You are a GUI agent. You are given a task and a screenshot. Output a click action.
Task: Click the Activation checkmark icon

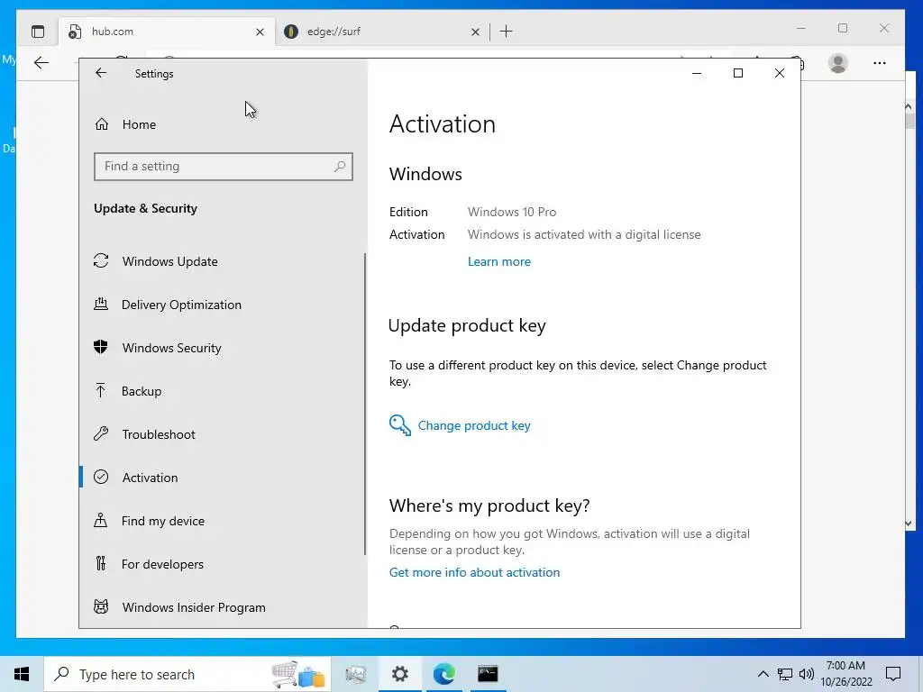101,478
